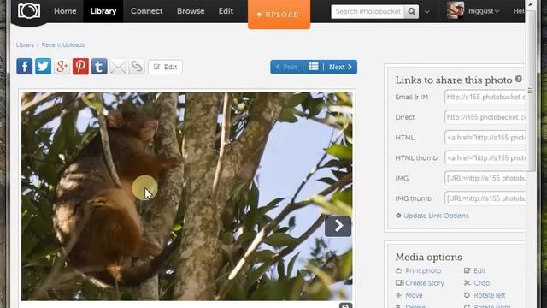
Task: Click the Print photo link
Action: coord(423,270)
